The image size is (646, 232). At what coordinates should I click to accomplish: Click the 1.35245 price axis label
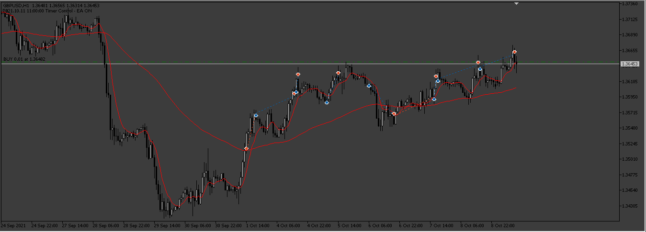click(x=630, y=144)
